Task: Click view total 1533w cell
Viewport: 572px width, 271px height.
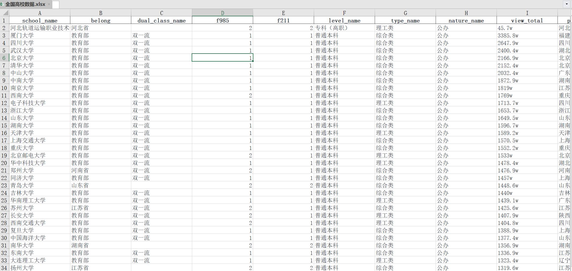Action: pos(527,155)
